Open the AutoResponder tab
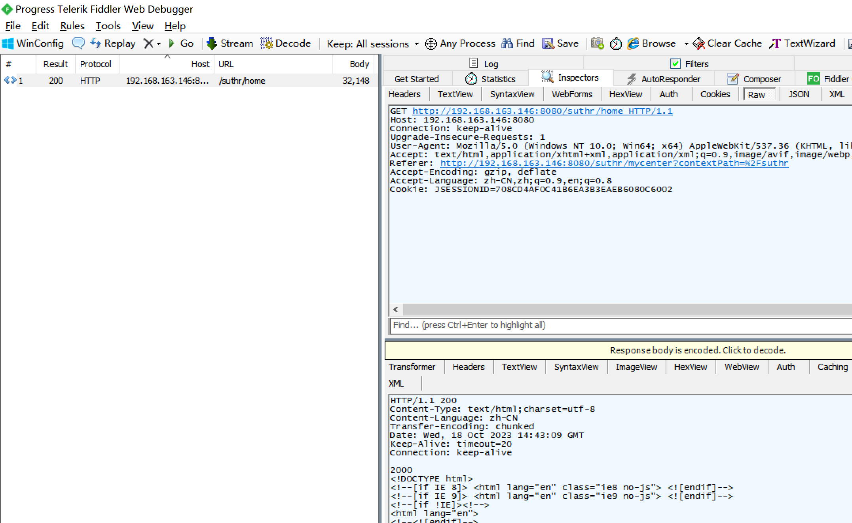This screenshot has width=852, height=523. [664, 79]
